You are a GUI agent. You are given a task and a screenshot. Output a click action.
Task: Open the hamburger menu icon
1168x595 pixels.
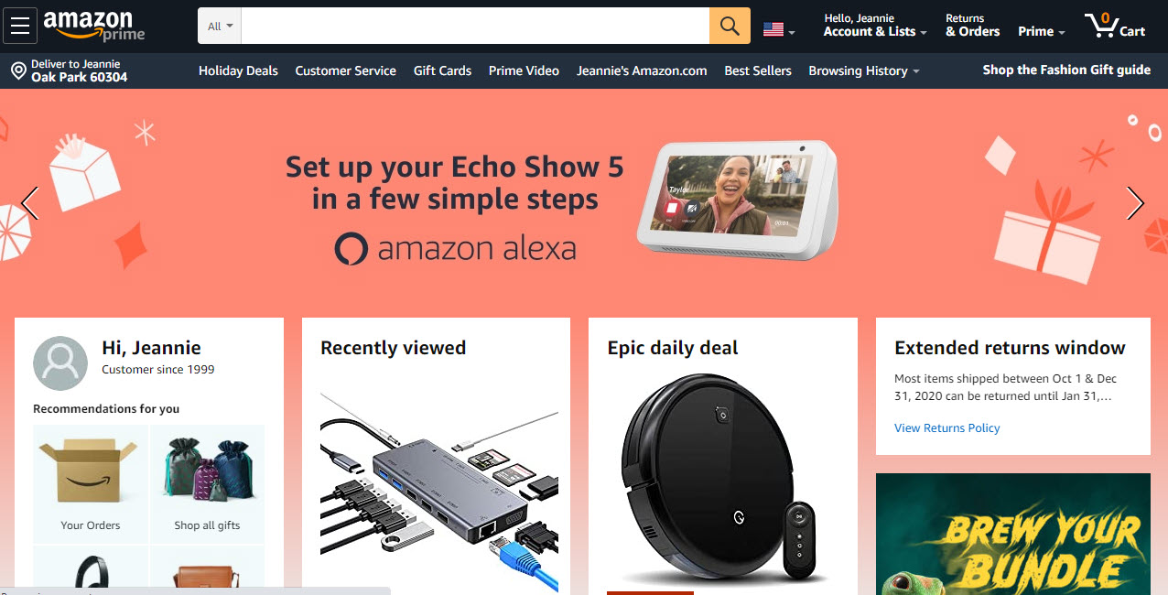pos(20,26)
